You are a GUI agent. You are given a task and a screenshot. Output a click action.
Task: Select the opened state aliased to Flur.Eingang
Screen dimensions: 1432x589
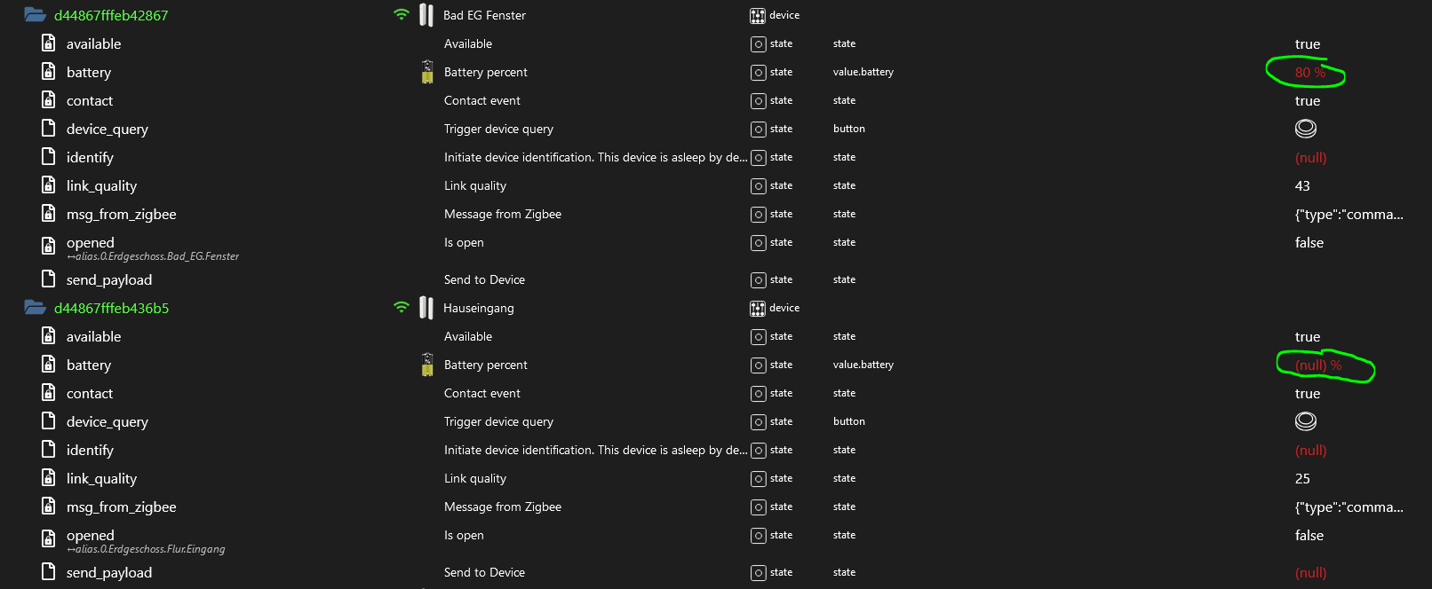click(91, 536)
